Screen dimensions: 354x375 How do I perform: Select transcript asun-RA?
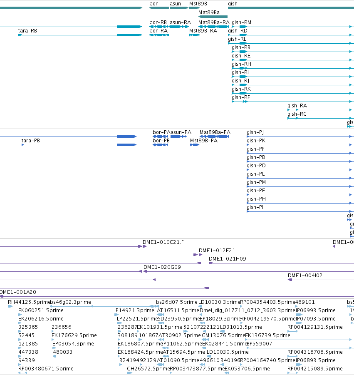coord(180,22)
